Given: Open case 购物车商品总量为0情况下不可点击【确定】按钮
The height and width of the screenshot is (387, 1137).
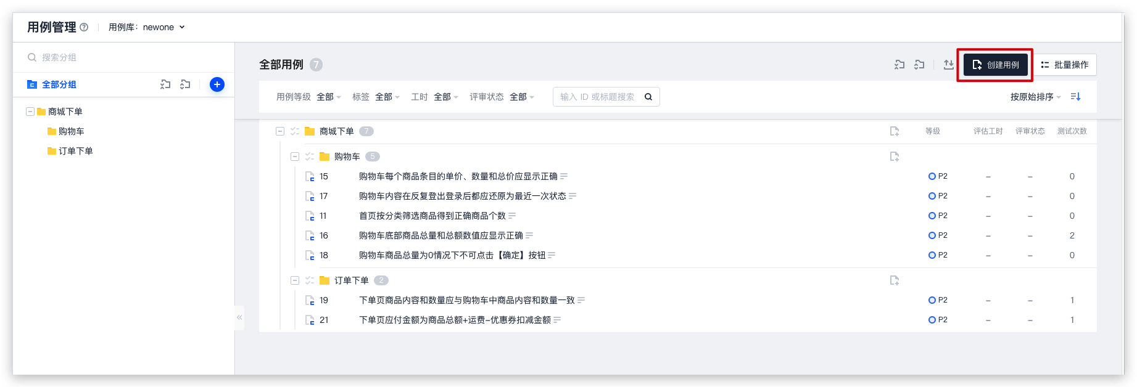Looking at the screenshot, I should (x=452, y=255).
